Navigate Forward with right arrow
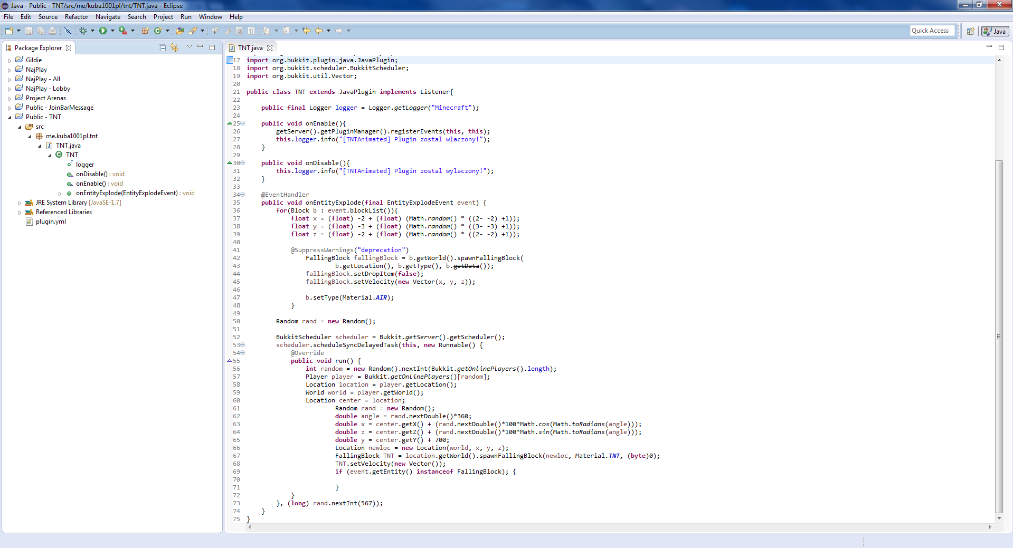Viewport: 1013px width, 548px height. point(339,31)
